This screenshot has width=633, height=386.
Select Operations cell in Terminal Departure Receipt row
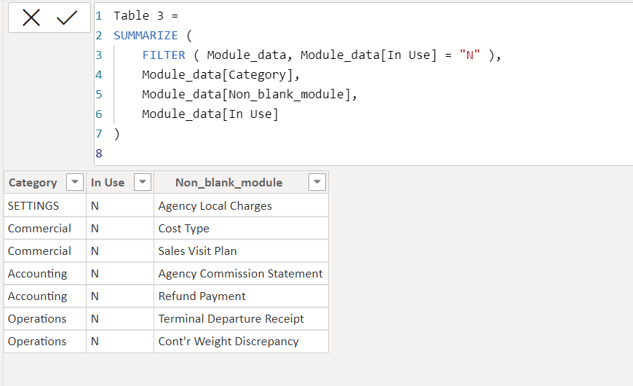(x=45, y=319)
